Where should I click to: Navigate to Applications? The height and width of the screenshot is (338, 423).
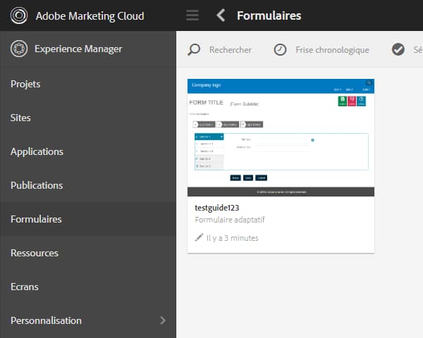(x=37, y=151)
